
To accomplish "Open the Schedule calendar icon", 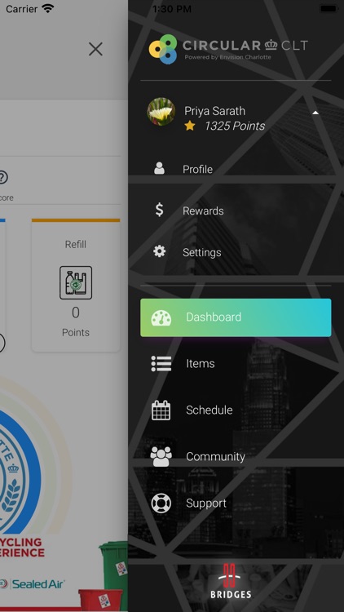I will 161,410.
